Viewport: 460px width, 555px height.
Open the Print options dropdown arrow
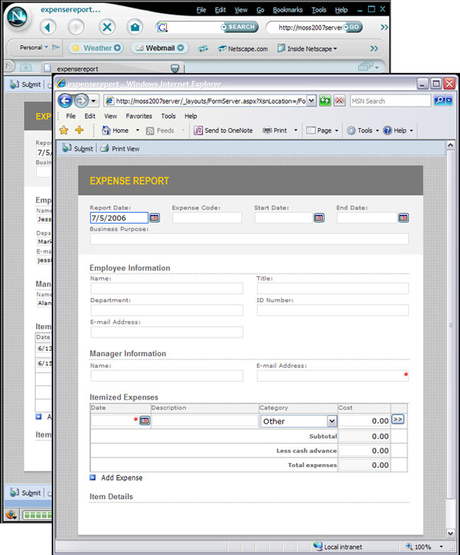click(296, 131)
